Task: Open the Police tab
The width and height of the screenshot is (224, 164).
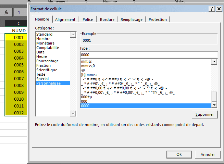Action: pyautogui.click(x=88, y=20)
